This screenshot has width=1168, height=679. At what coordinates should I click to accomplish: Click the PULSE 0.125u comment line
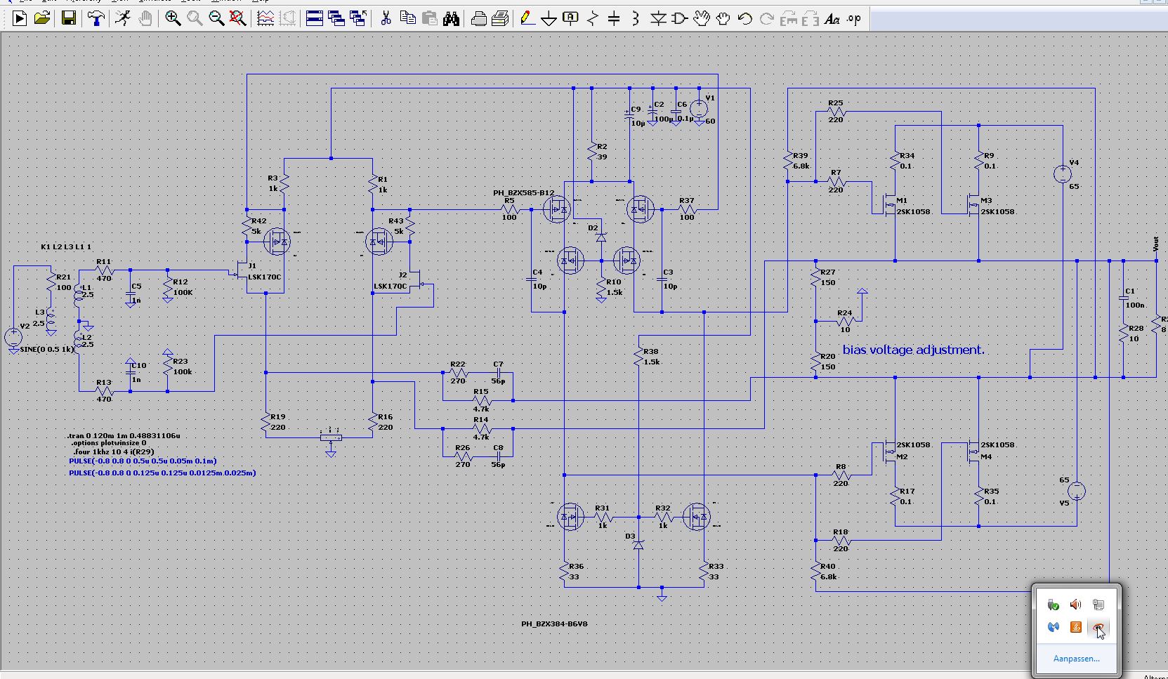(x=162, y=473)
